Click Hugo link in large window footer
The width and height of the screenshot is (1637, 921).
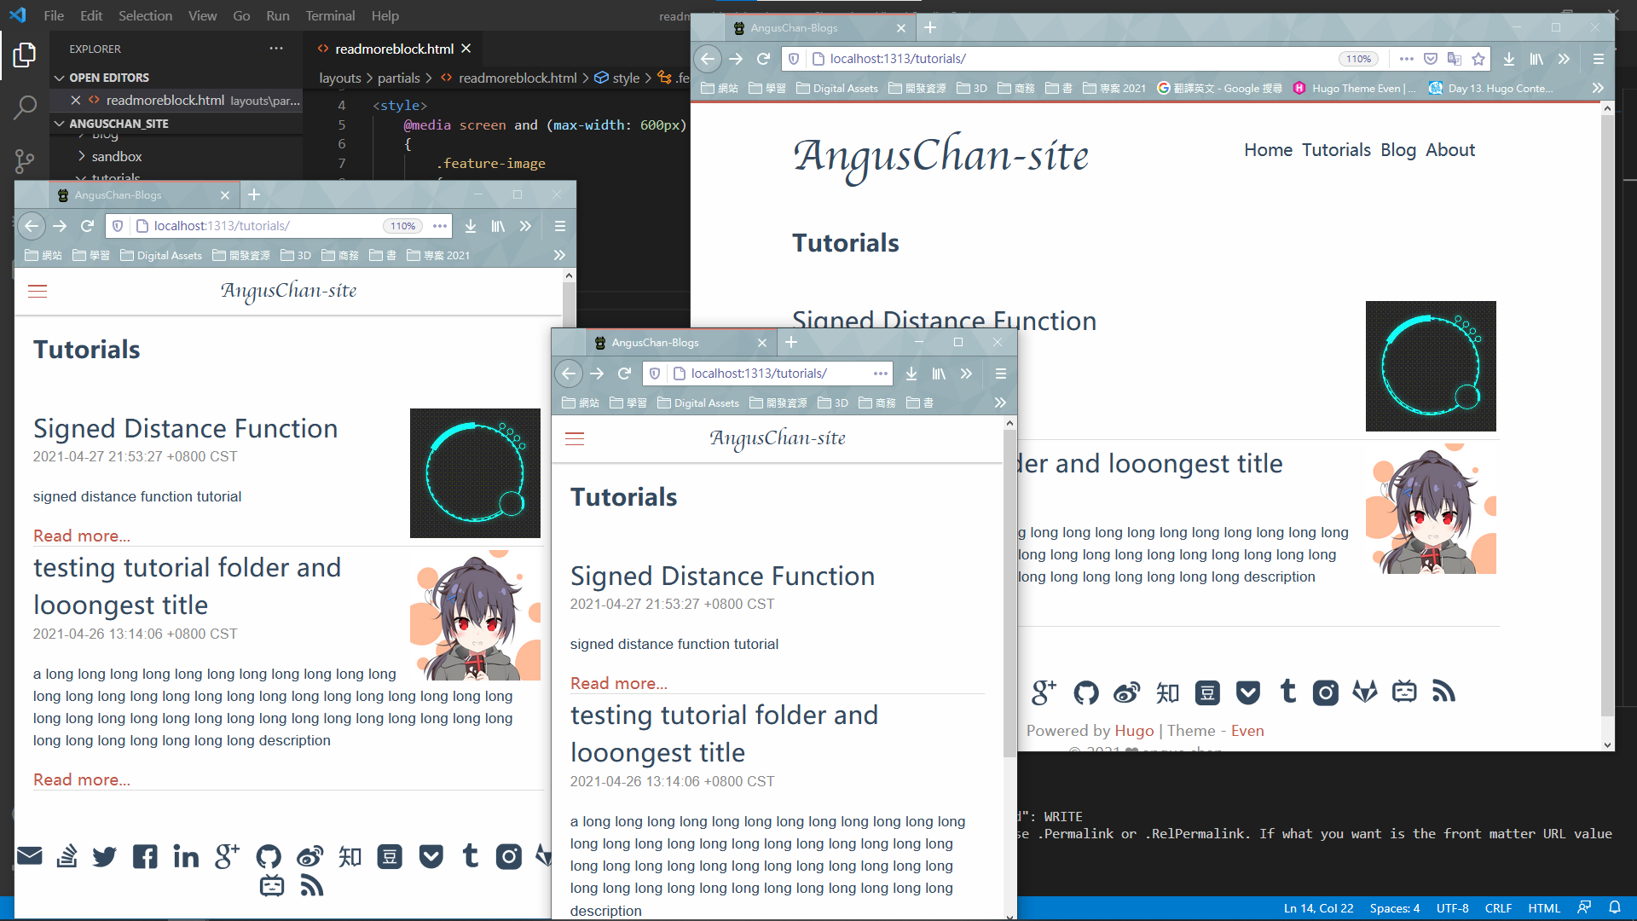click(1134, 731)
